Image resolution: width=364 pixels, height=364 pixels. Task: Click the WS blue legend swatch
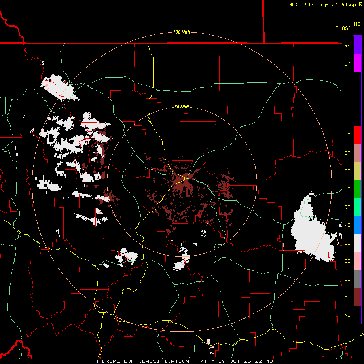point(357,225)
